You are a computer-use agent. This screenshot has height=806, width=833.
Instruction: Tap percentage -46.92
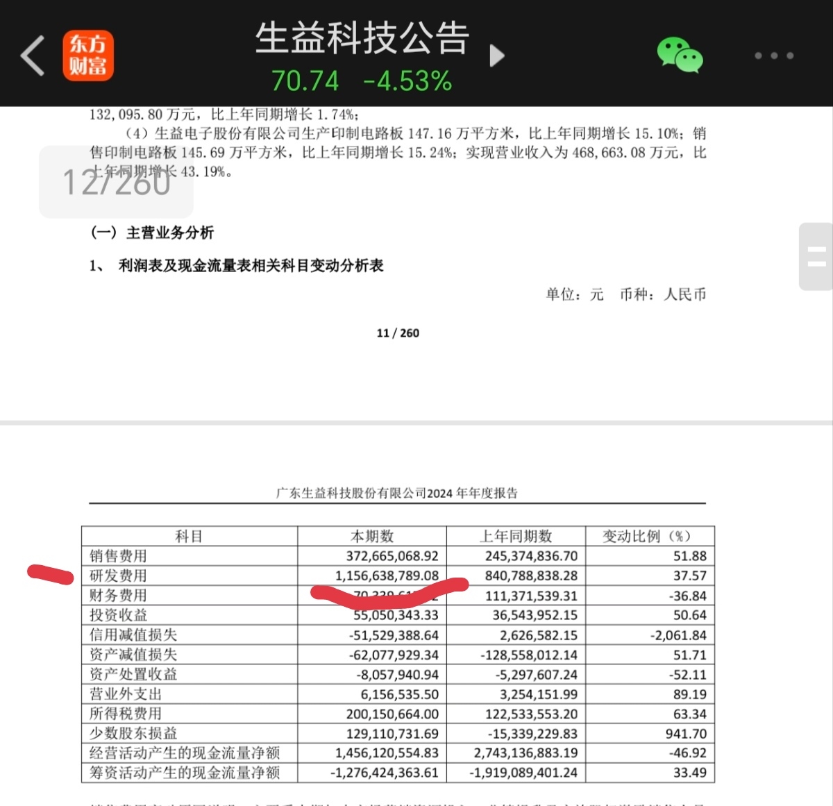[x=688, y=753]
